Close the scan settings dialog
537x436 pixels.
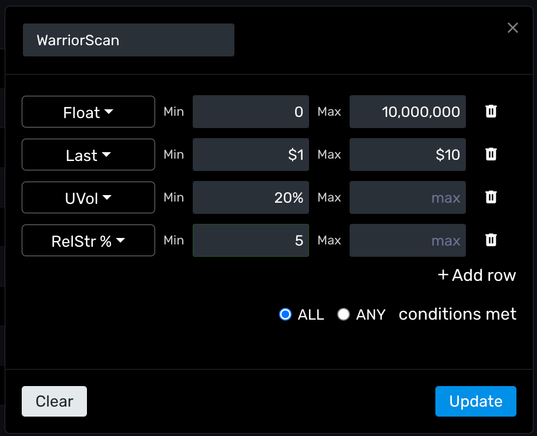513,28
